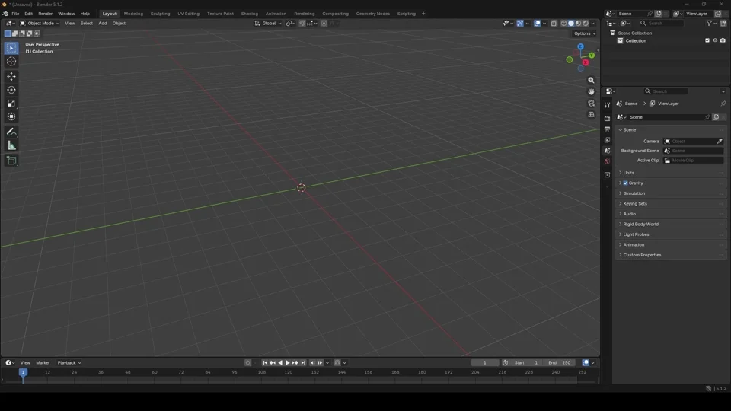The image size is (731, 411).
Task: Toggle snapping magnet
Action: tap(302, 24)
